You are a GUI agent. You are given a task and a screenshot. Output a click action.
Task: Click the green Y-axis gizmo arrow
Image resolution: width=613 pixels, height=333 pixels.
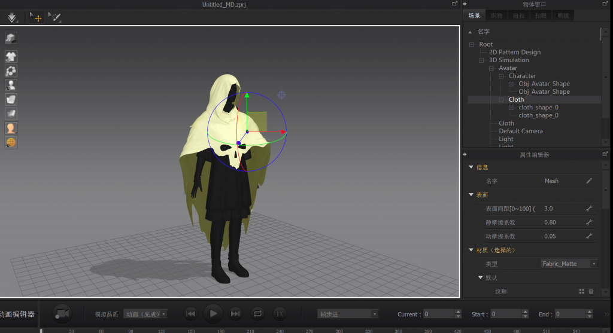tap(247, 95)
